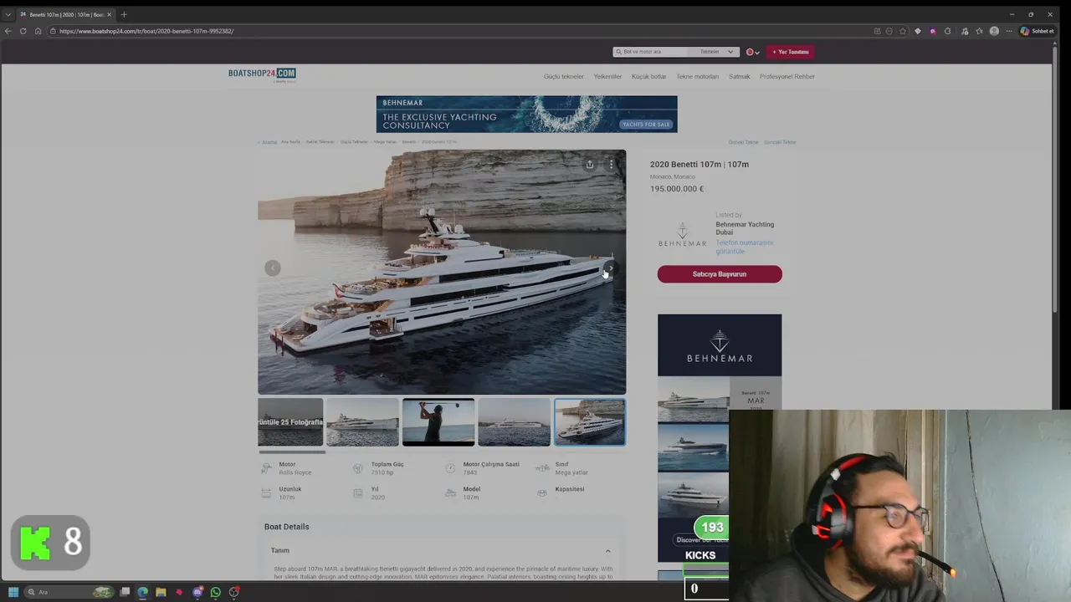Click the '+ Yer Tanıtımı' button
This screenshot has height=602, width=1071.
point(790,52)
